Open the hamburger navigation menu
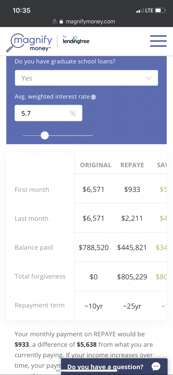The width and height of the screenshot is (173, 375). (158, 41)
